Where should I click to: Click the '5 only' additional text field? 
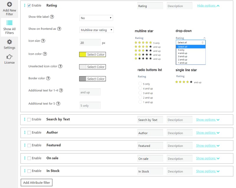pos(90,105)
